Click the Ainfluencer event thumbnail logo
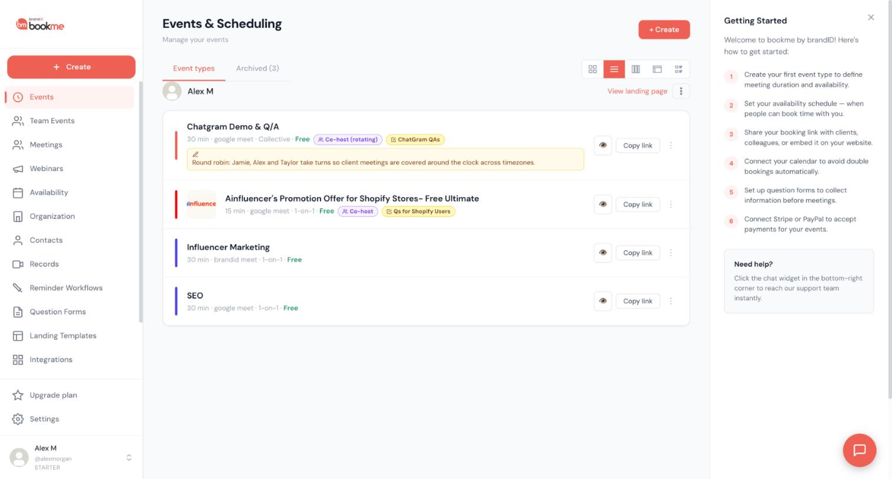This screenshot has height=479, width=892. (x=201, y=204)
